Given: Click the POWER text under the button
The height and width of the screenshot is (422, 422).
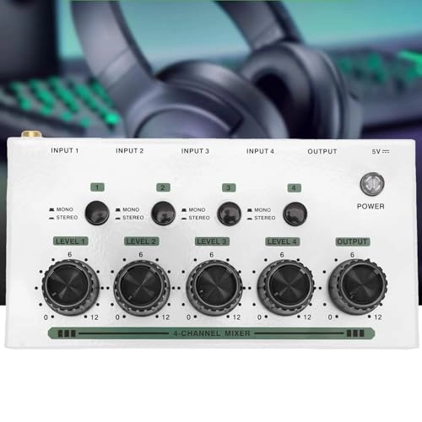Looking at the screenshot, I should (x=371, y=206).
